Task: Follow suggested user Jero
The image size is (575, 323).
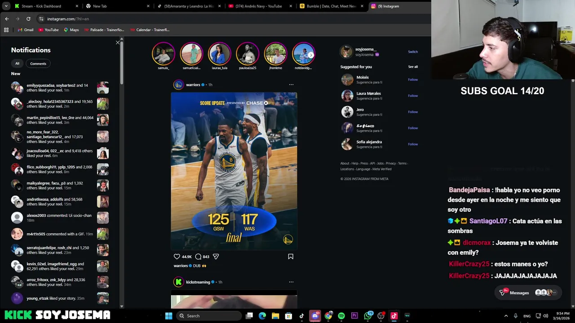Action: [x=413, y=112]
